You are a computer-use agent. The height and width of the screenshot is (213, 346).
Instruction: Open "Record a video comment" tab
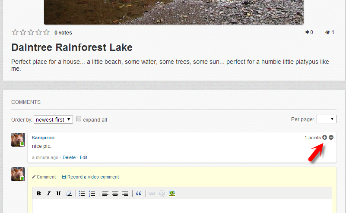90,177
